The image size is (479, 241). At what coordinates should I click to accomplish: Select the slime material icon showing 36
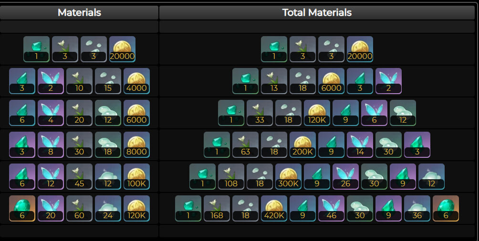[x=417, y=208]
